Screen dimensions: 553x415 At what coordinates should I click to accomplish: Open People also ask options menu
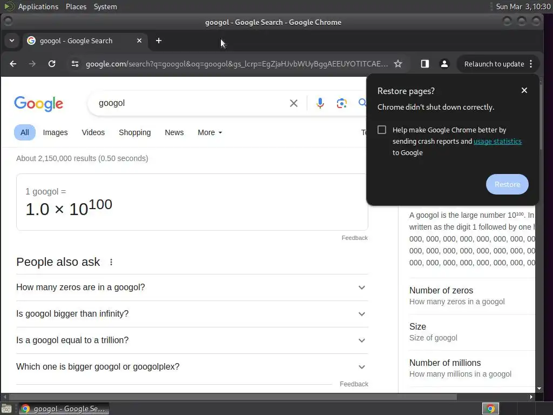pyautogui.click(x=111, y=262)
